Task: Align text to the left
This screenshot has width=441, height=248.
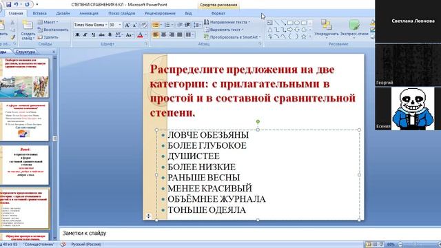Action: [x=156, y=34]
